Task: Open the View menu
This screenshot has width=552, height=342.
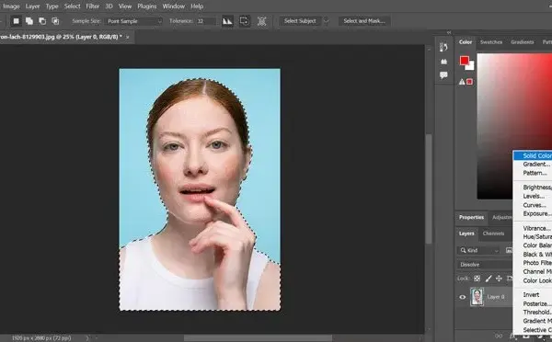Action: pos(125,6)
